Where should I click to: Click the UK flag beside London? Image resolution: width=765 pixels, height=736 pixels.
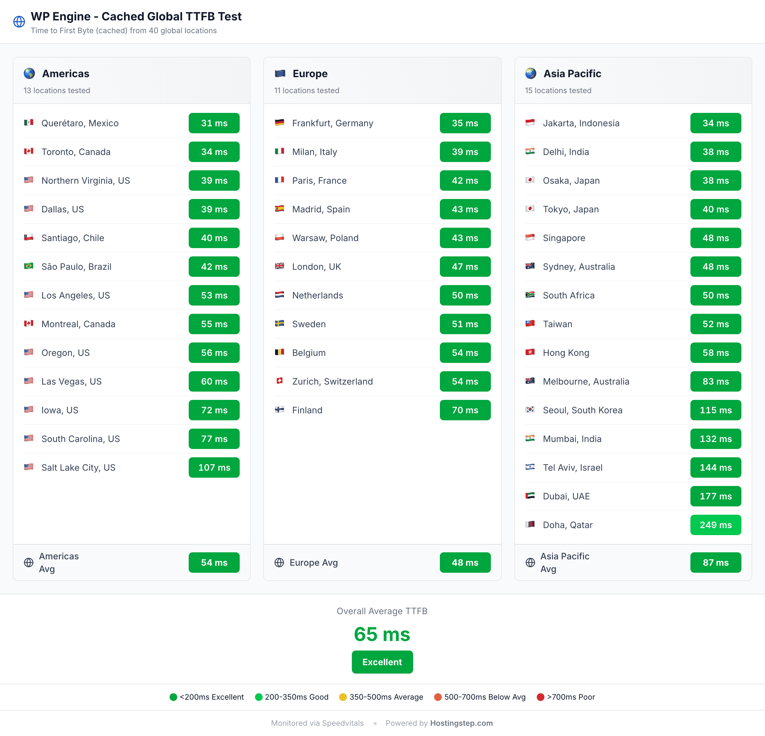(280, 266)
